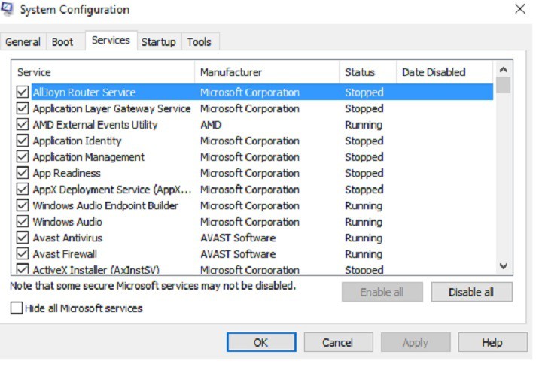The height and width of the screenshot is (373, 542).
Task: Toggle the Windows Audio service checkbox
Action: click(23, 222)
